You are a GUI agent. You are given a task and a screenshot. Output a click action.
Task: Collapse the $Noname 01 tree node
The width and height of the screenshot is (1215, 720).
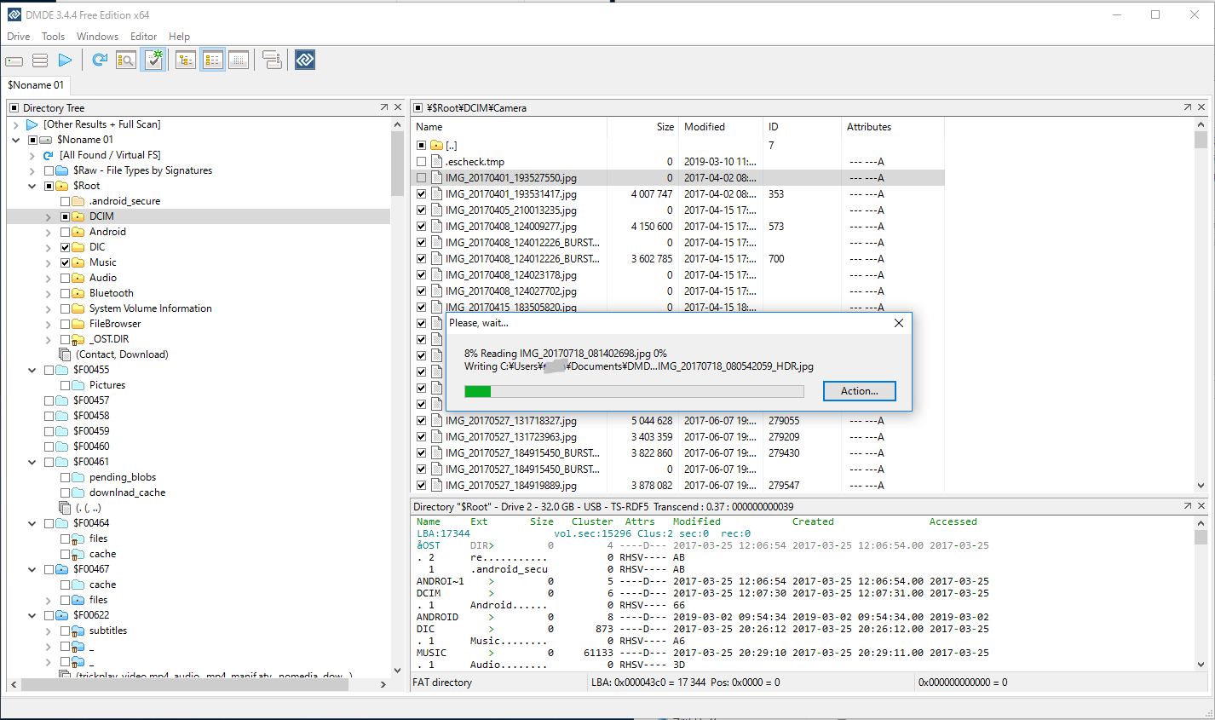point(16,140)
